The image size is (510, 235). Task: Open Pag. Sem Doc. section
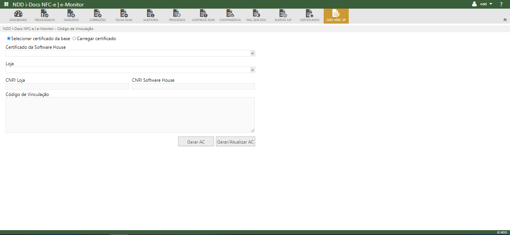pyautogui.click(x=257, y=16)
